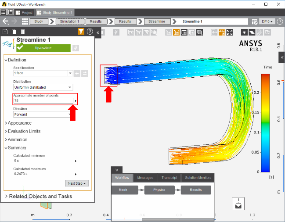The image size is (285, 222).
Task: Open the design point table icon
Action: click(255, 21)
